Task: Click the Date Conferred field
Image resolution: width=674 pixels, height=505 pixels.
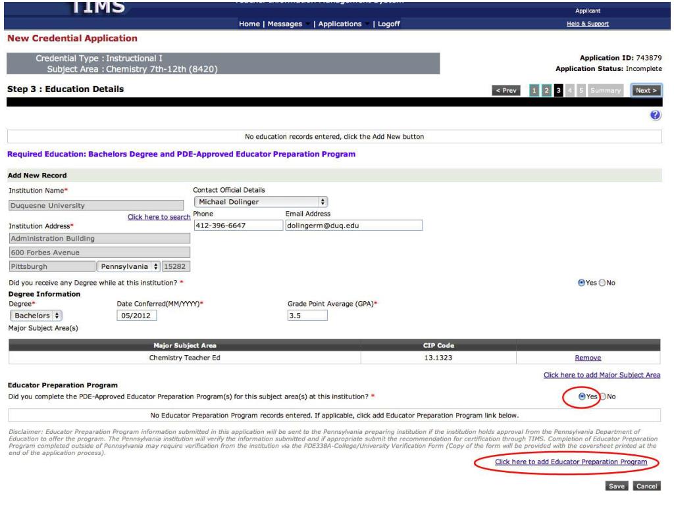Action: tap(137, 316)
